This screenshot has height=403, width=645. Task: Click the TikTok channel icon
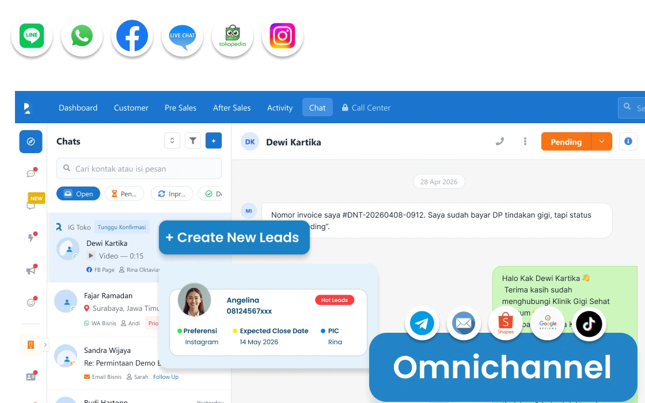tap(589, 324)
